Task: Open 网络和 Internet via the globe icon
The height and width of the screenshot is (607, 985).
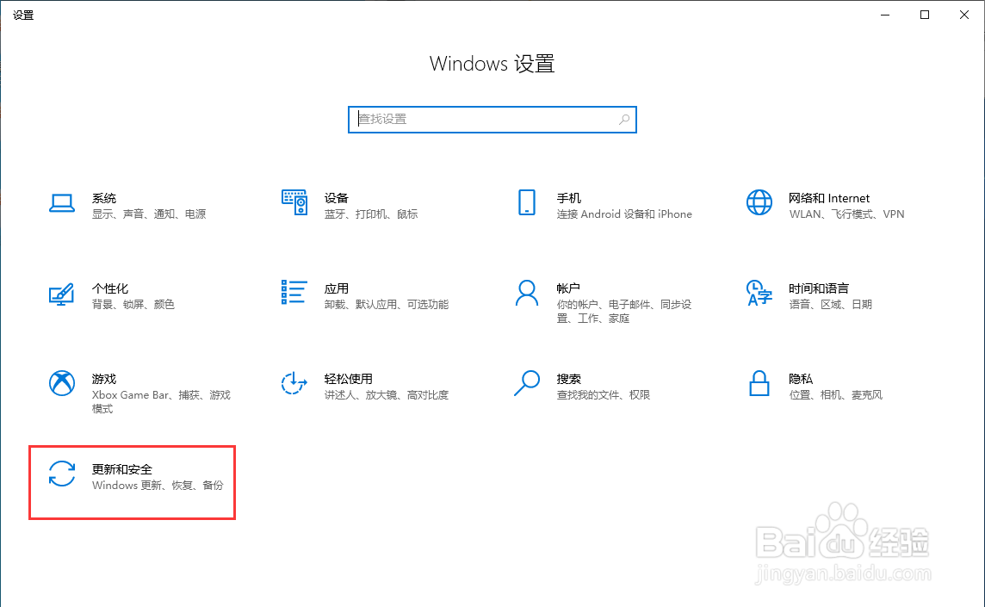Action: pyautogui.click(x=759, y=204)
